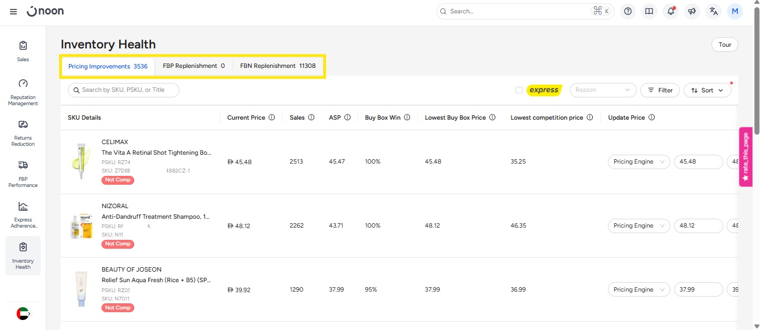Switch to FBN Replenishment tab
The height and width of the screenshot is (330, 760).
(x=277, y=66)
